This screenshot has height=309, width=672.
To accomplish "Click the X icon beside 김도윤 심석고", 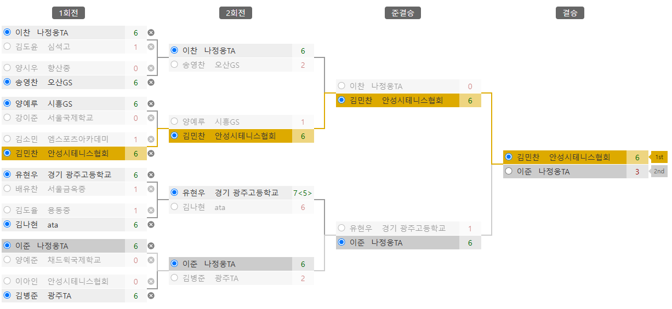I will click(151, 47).
